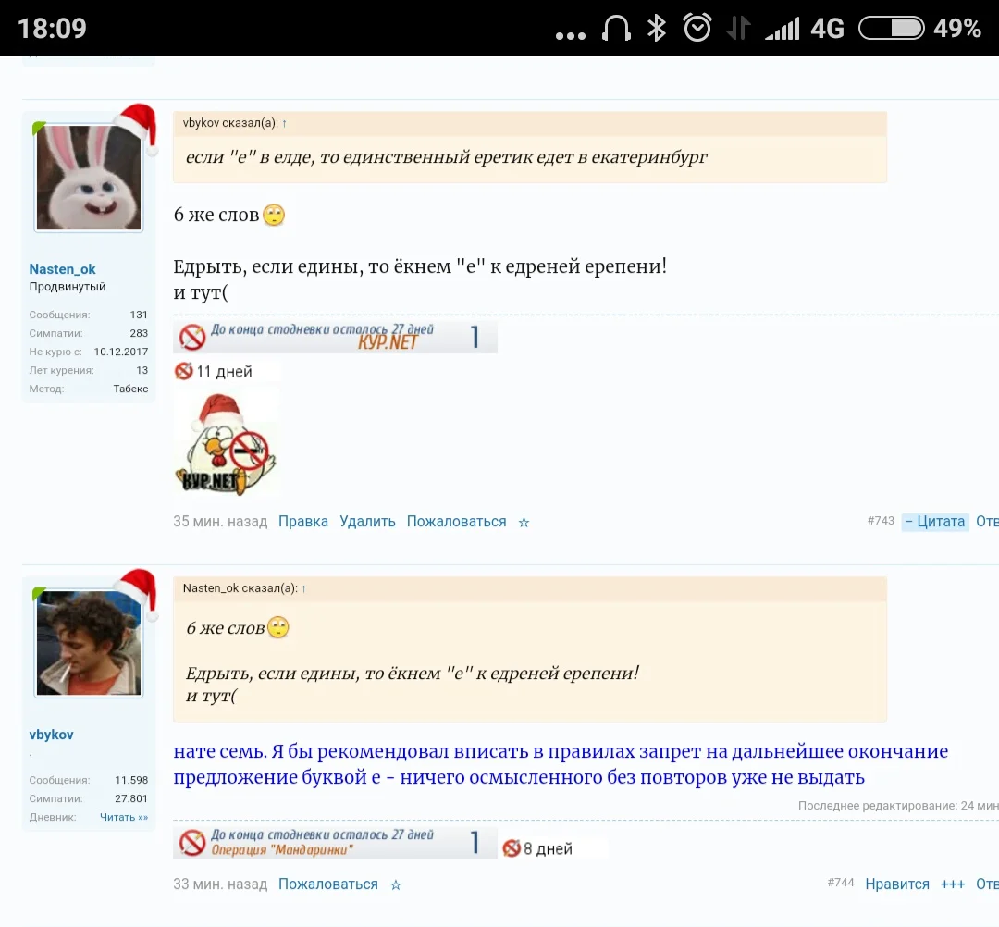The height and width of the screenshot is (927, 999).
Task: Click the +++ button on post #744
Action: (953, 884)
